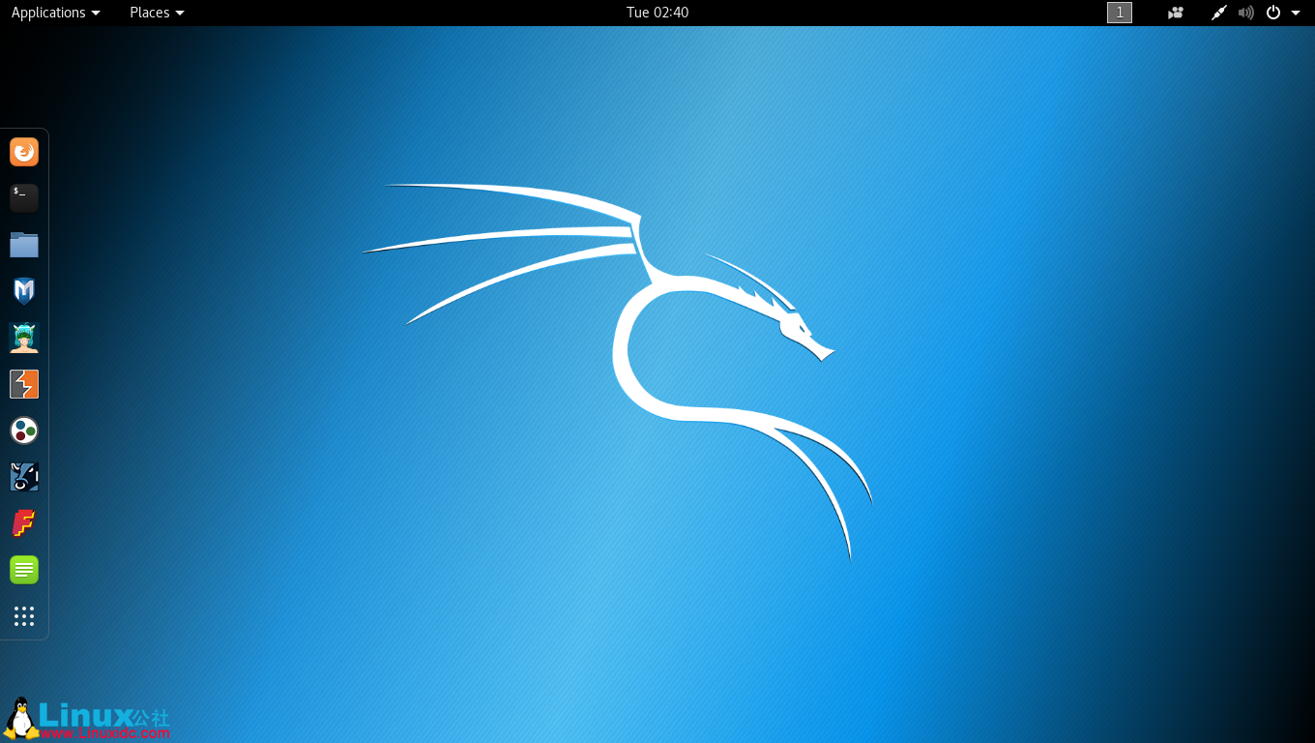Launch Burp Suite from the dock

tap(24, 384)
